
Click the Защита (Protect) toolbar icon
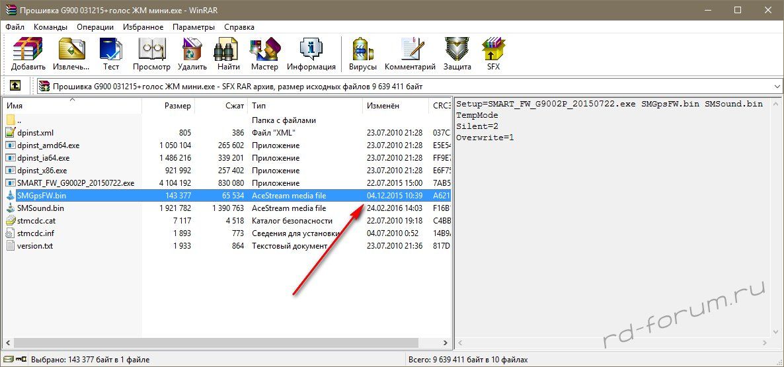[457, 54]
